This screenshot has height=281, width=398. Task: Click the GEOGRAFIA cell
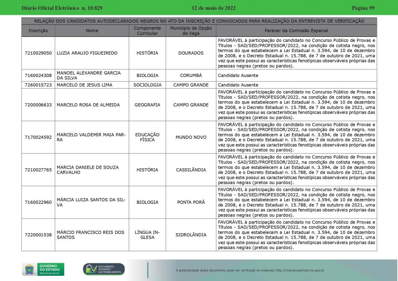tap(147, 105)
